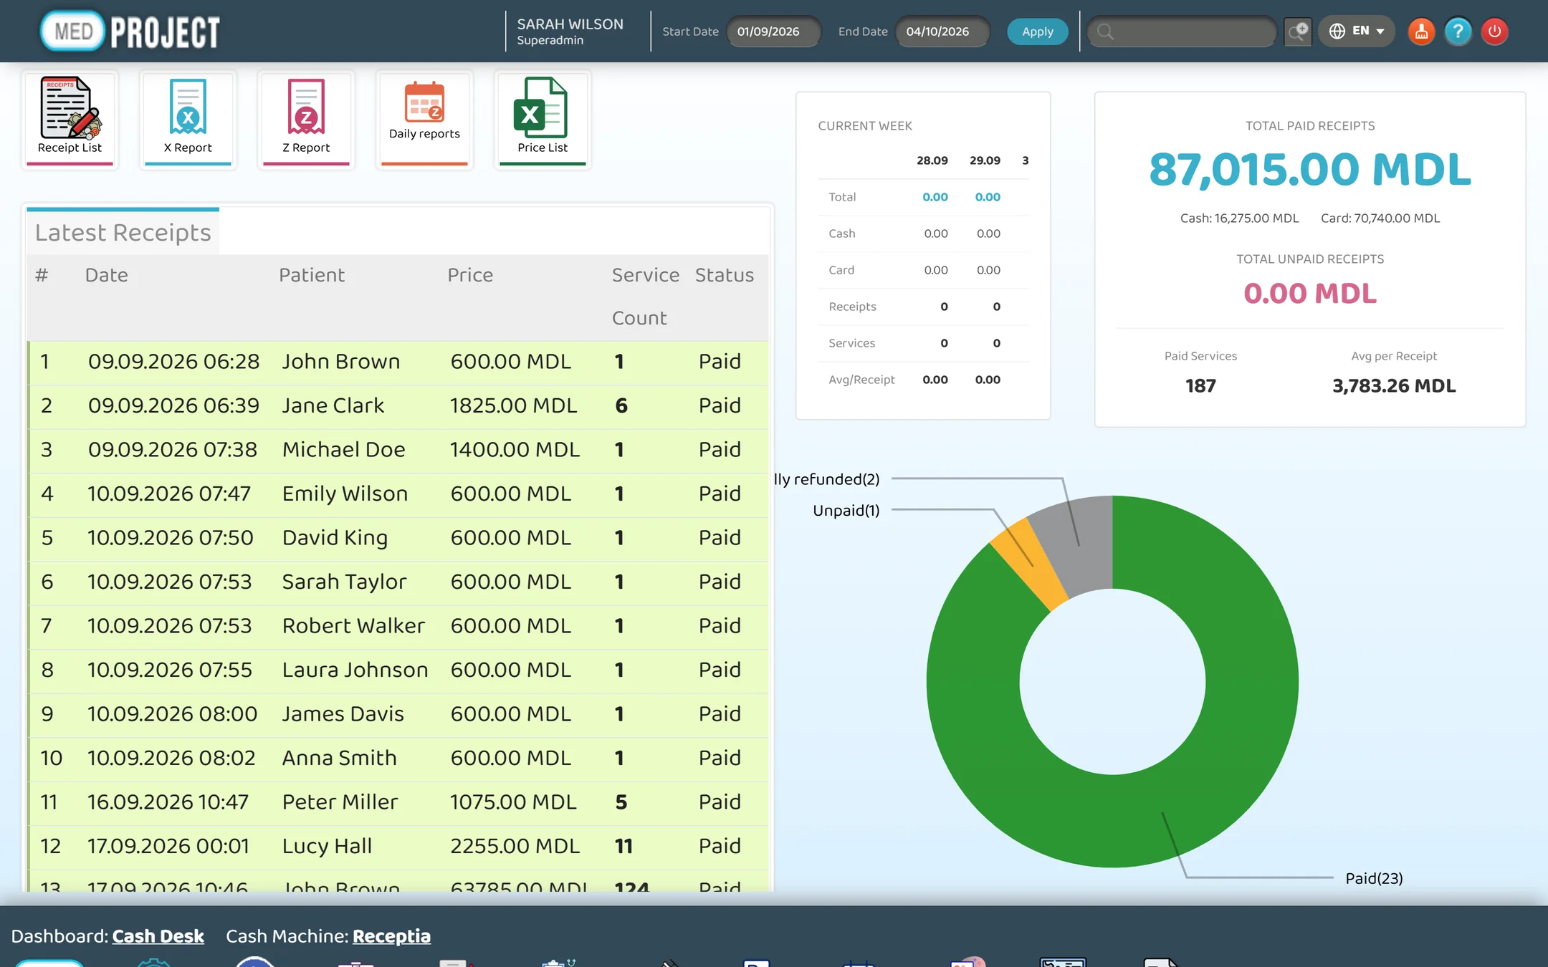Click the Unpaid(1) chart label

click(x=846, y=510)
